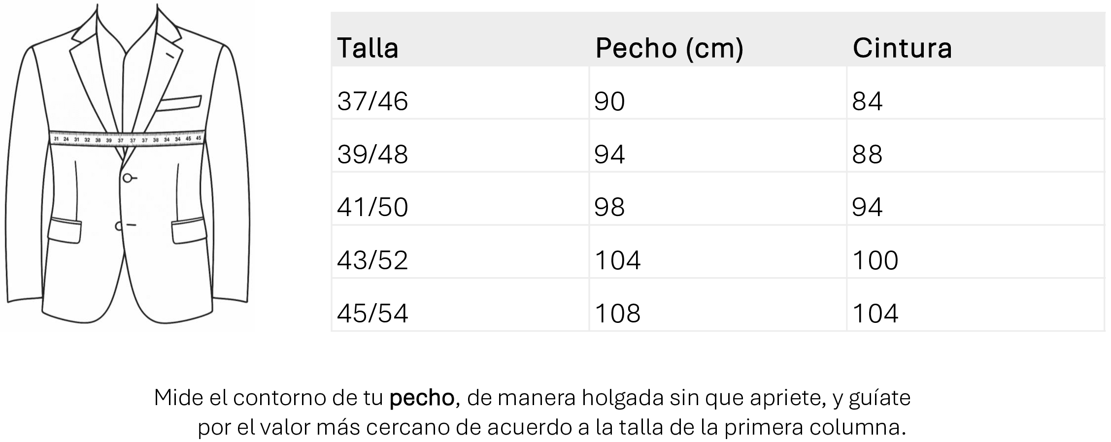Click chest value 108 in the Pecho column
1111x442 pixels.
(x=617, y=314)
